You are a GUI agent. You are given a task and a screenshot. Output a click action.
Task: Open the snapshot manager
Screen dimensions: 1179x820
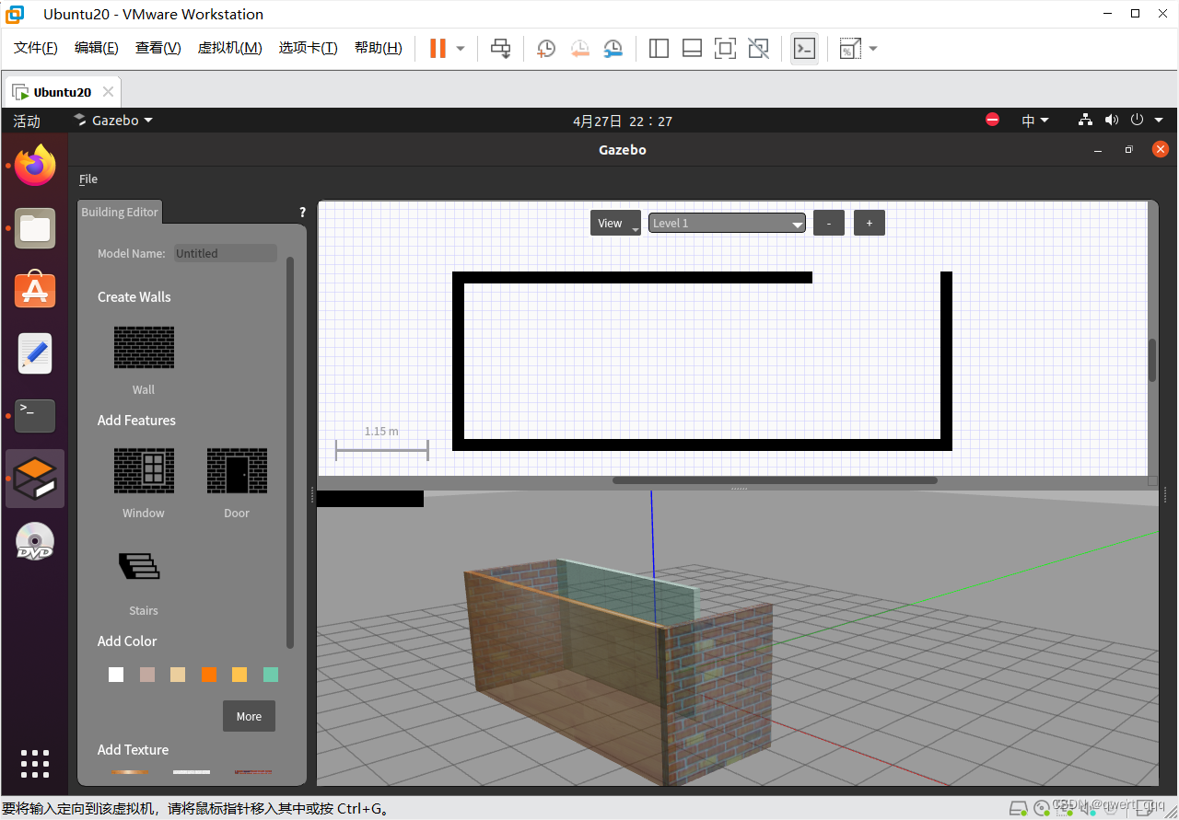click(x=613, y=49)
